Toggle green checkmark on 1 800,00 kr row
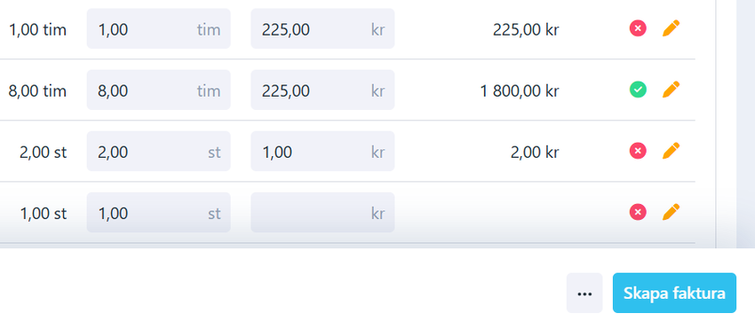The height and width of the screenshot is (329, 755). [638, 90]
